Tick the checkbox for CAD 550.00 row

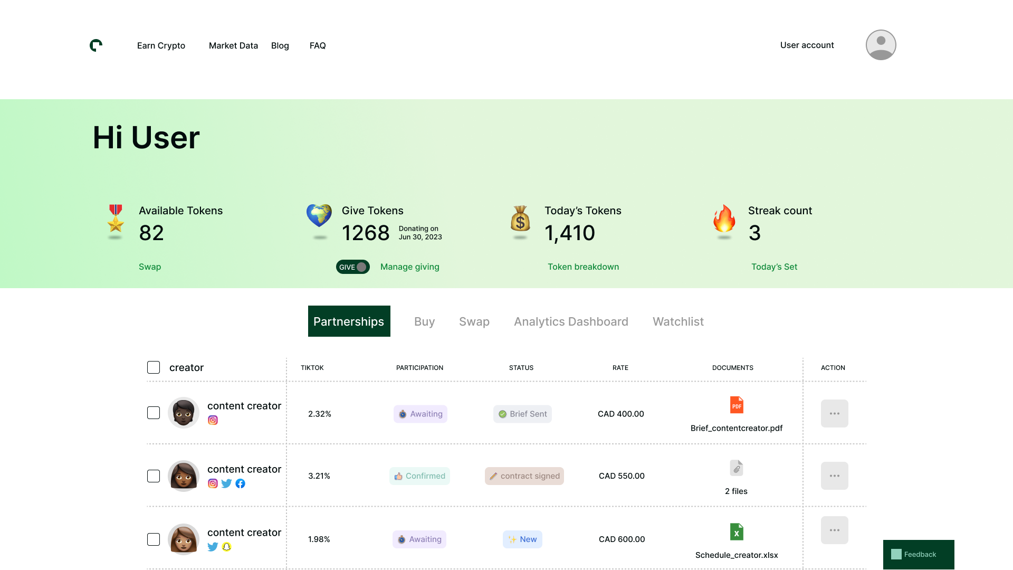tap(154, 476)
